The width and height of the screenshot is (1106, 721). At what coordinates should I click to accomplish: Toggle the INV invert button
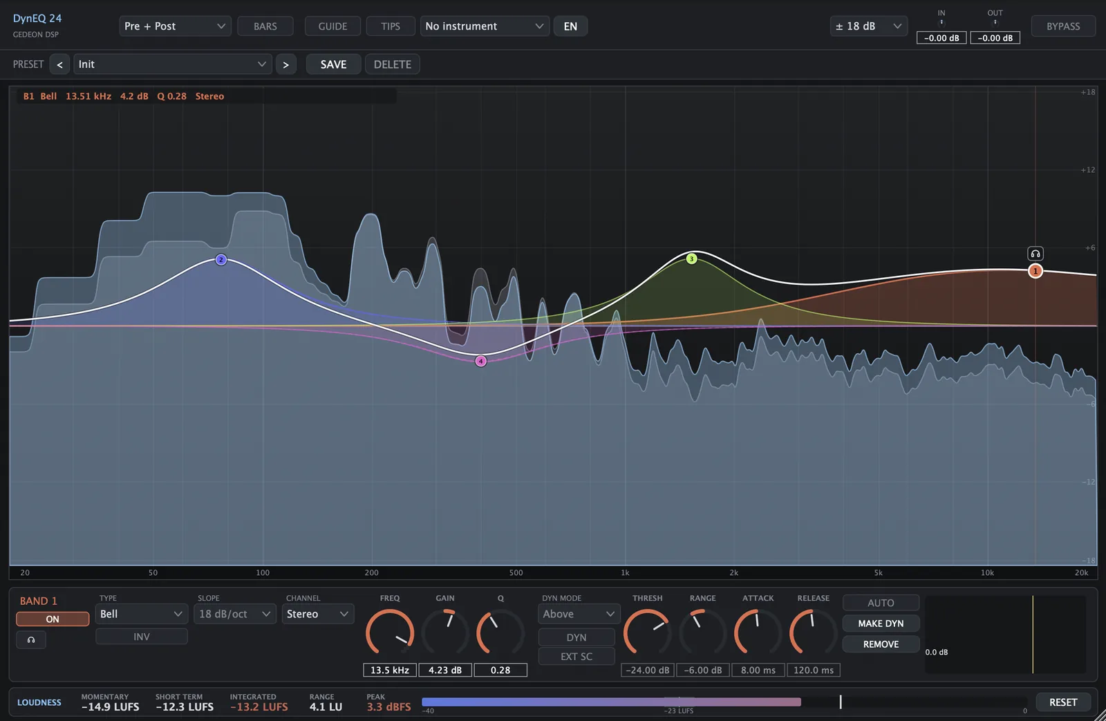[142, 637]
